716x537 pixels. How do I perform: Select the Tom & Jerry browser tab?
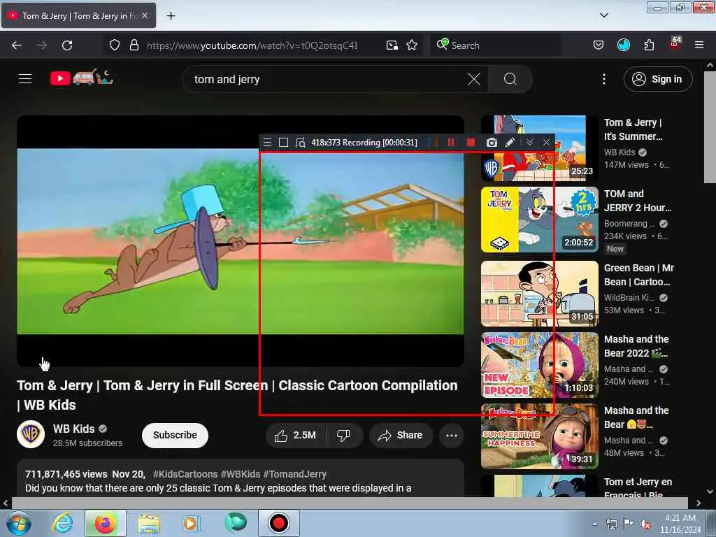pyautogui.click(x=78, y=15)
